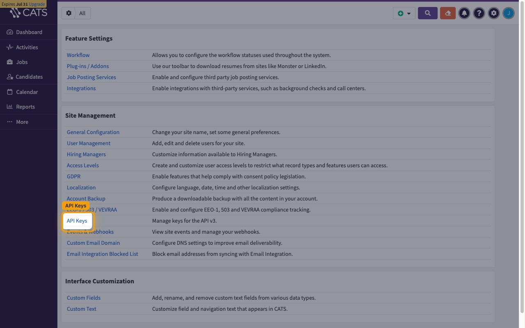
Task: Click the Interface Customization heading
Action: click(100, 281)
